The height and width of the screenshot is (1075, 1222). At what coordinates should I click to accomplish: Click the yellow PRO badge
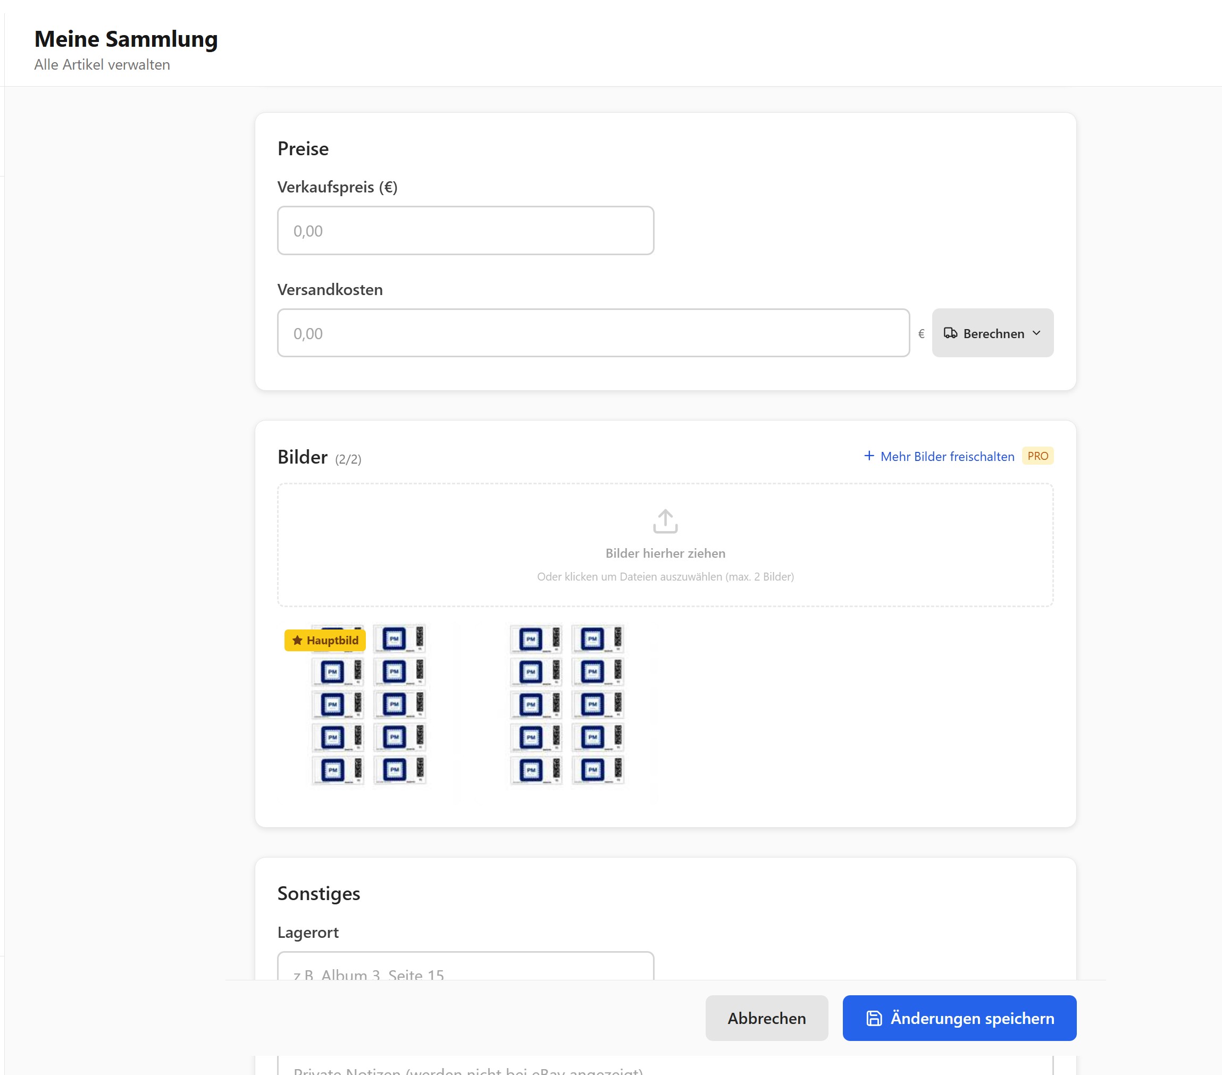1037,456
